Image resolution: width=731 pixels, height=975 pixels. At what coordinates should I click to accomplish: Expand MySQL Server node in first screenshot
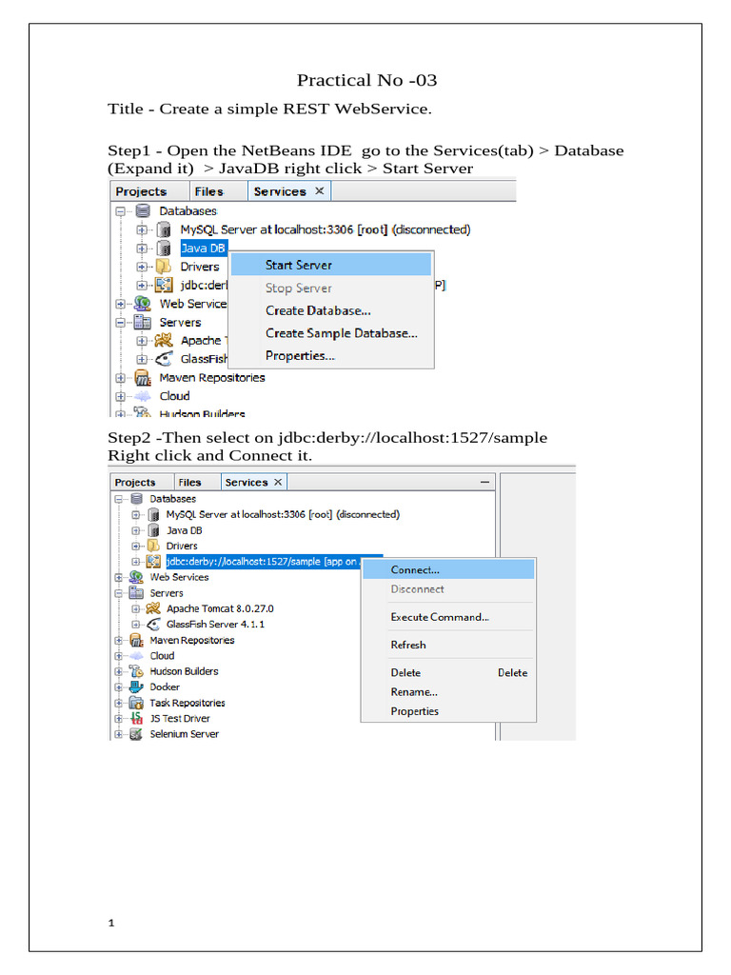pos(142,229)
